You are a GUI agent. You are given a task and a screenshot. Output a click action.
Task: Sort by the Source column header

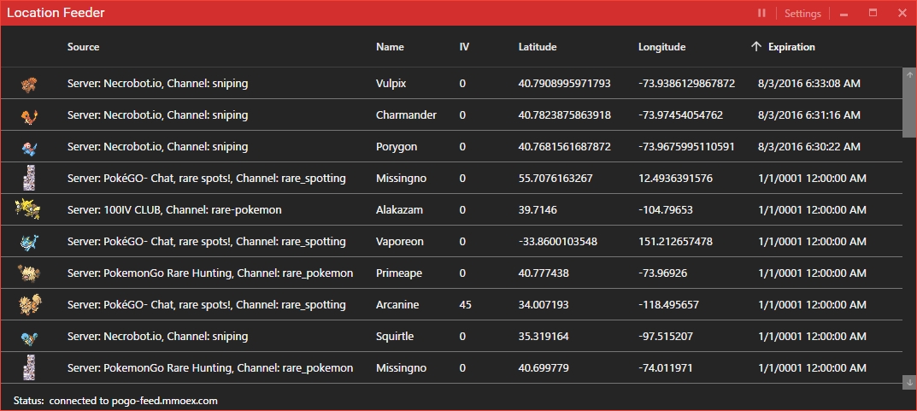click(x=83, y=47)
